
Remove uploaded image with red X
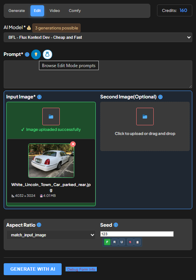[x=73, y=144]
